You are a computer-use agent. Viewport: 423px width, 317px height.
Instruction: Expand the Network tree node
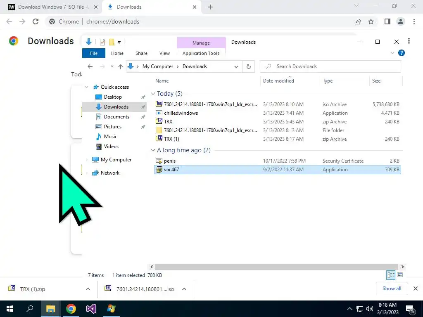coord(87,173)
